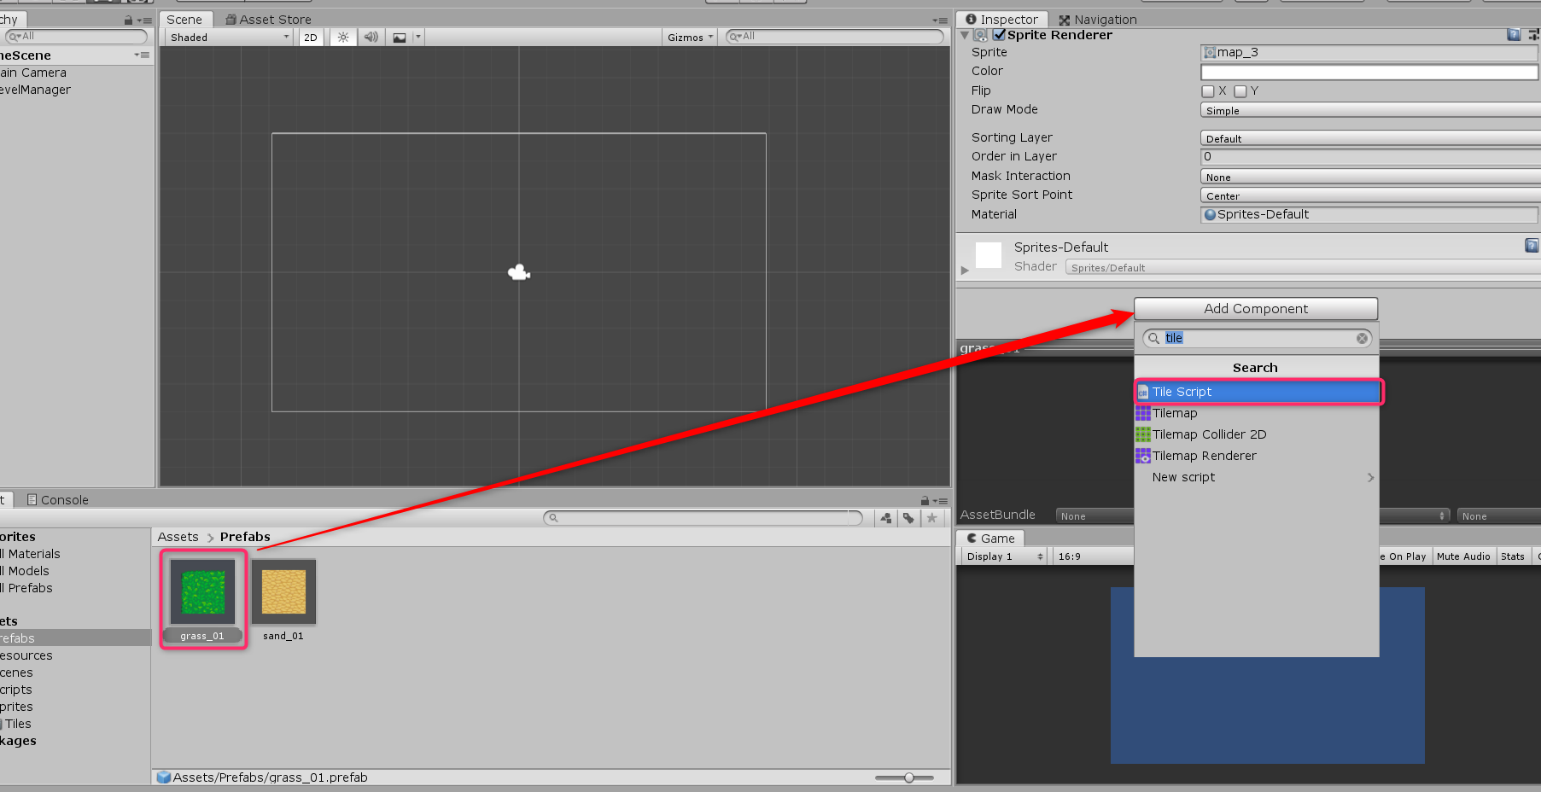Click the favorites star icon near Project search
The width and height of the screenshot is (1541, 792).
click(931, 517)
